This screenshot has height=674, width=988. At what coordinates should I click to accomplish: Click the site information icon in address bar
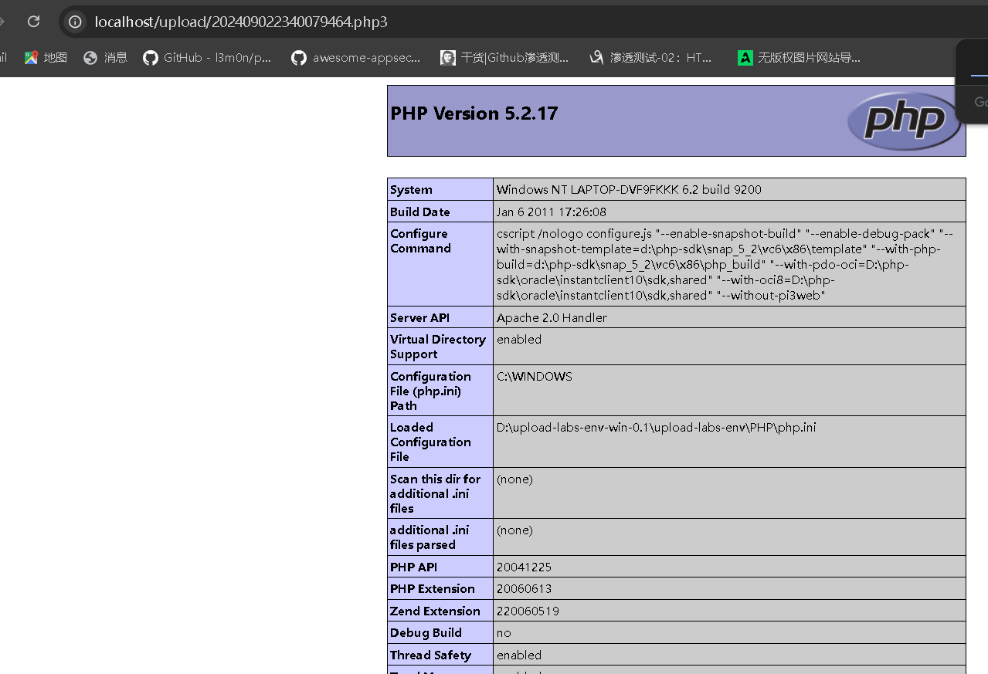point(75,22)
